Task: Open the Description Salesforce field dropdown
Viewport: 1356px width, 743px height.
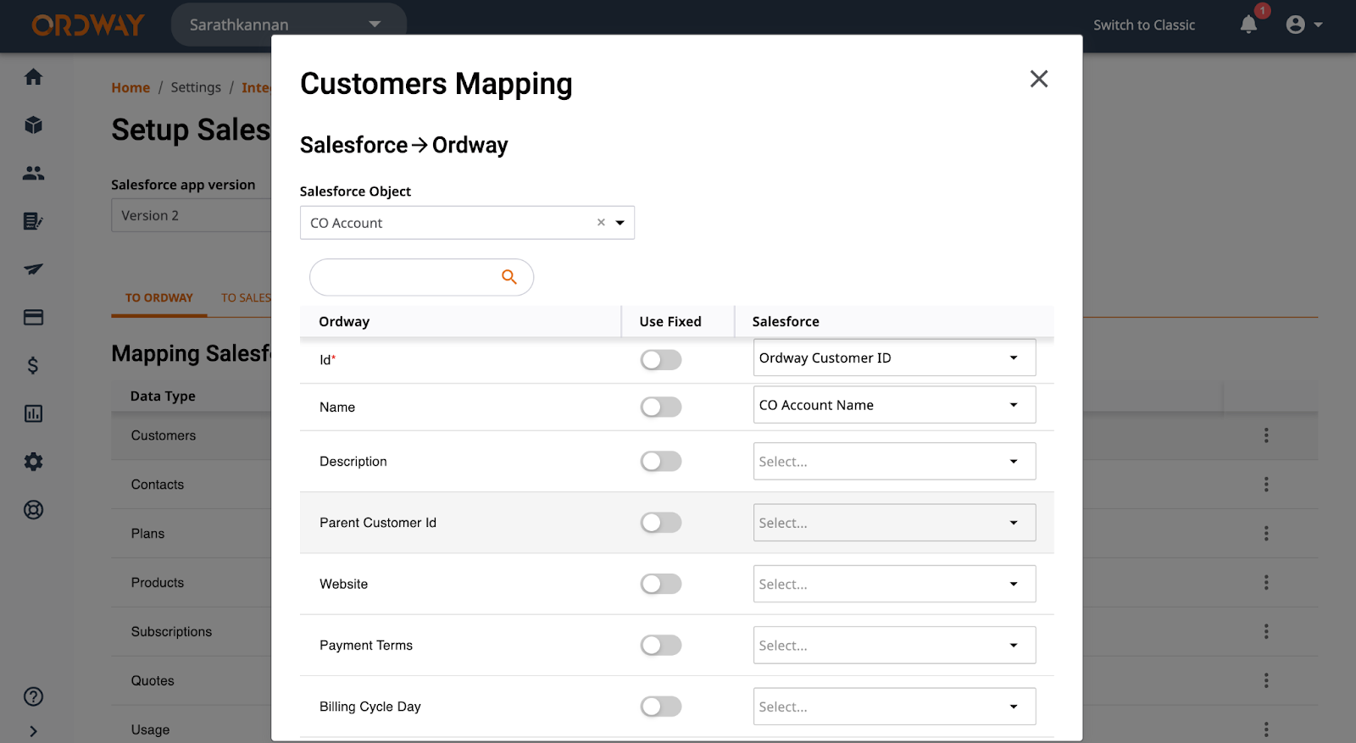Action: [894, 462]
